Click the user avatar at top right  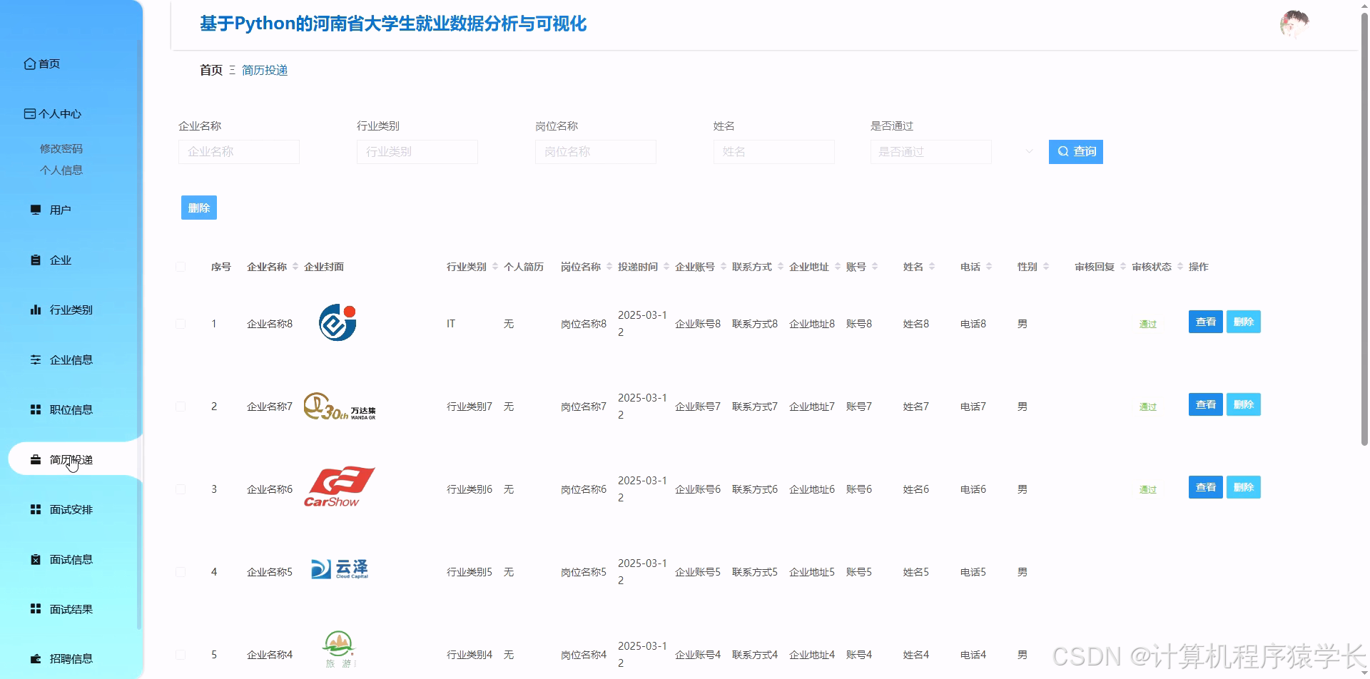point(1294,23)
